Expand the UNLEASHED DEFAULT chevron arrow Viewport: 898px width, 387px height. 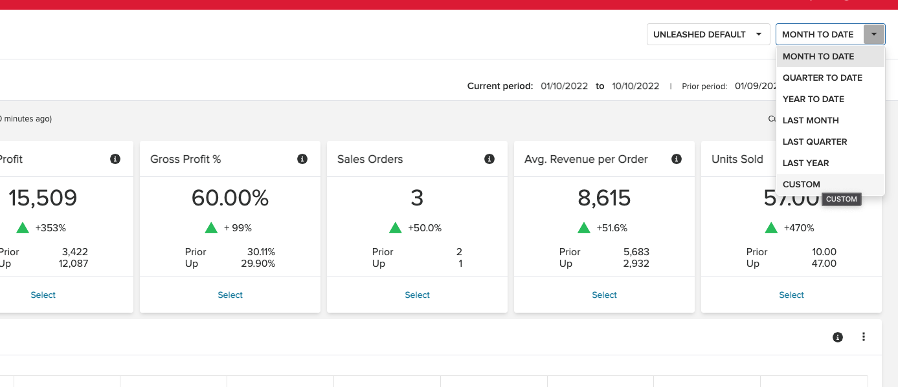tap(759, 34)
